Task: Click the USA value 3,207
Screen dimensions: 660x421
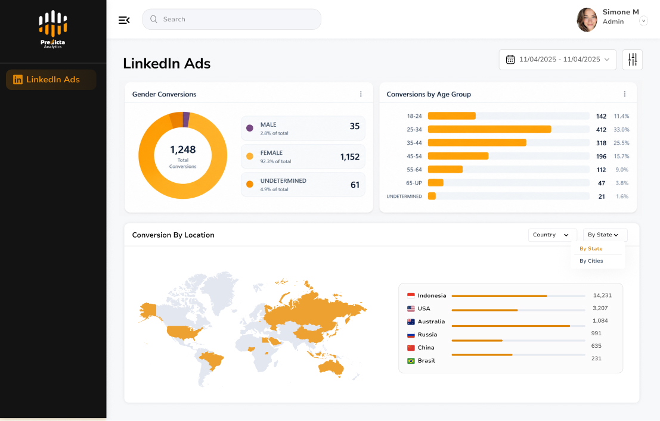Action: pos(600,308)
